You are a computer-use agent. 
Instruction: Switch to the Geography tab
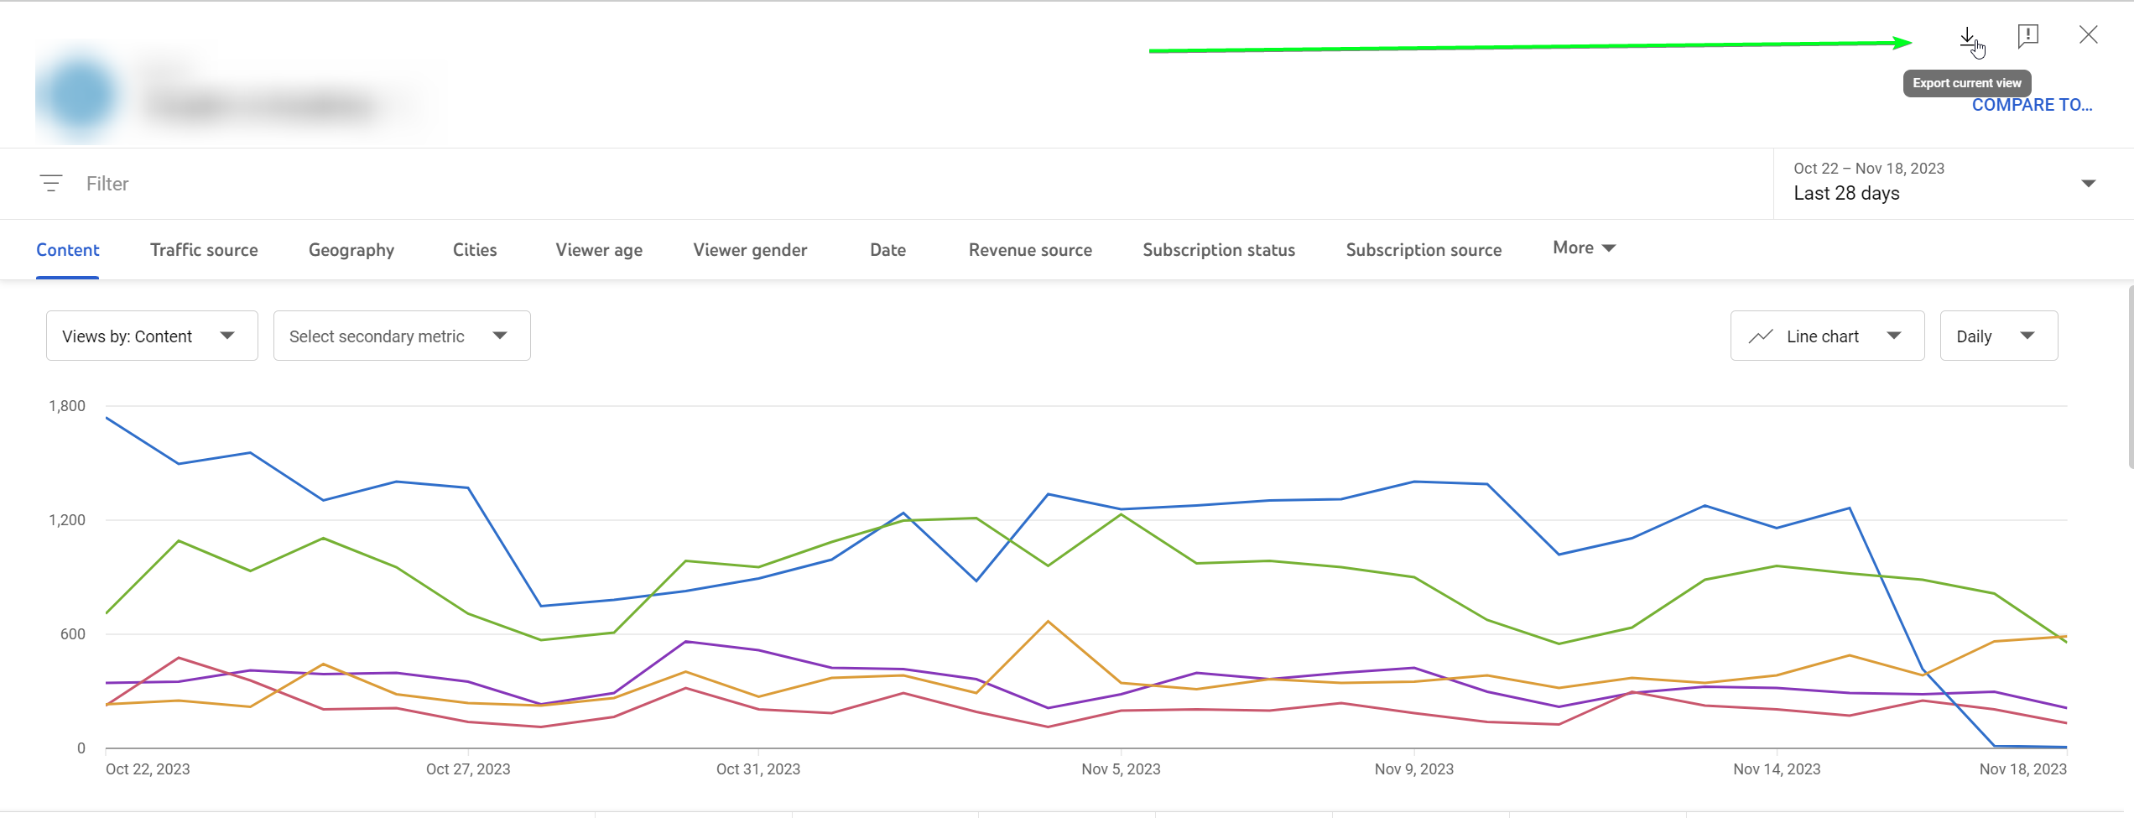click(351, 250)
